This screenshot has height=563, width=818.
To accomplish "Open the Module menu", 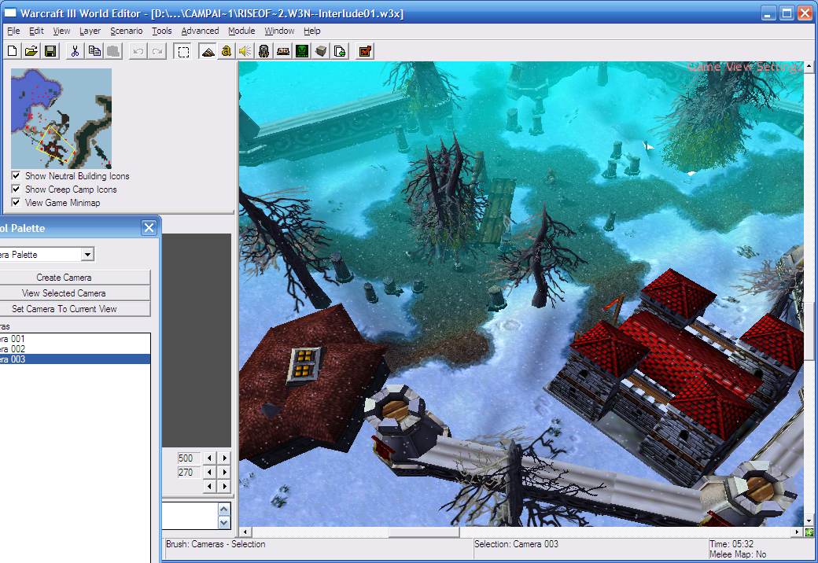I will coord(241,31).
